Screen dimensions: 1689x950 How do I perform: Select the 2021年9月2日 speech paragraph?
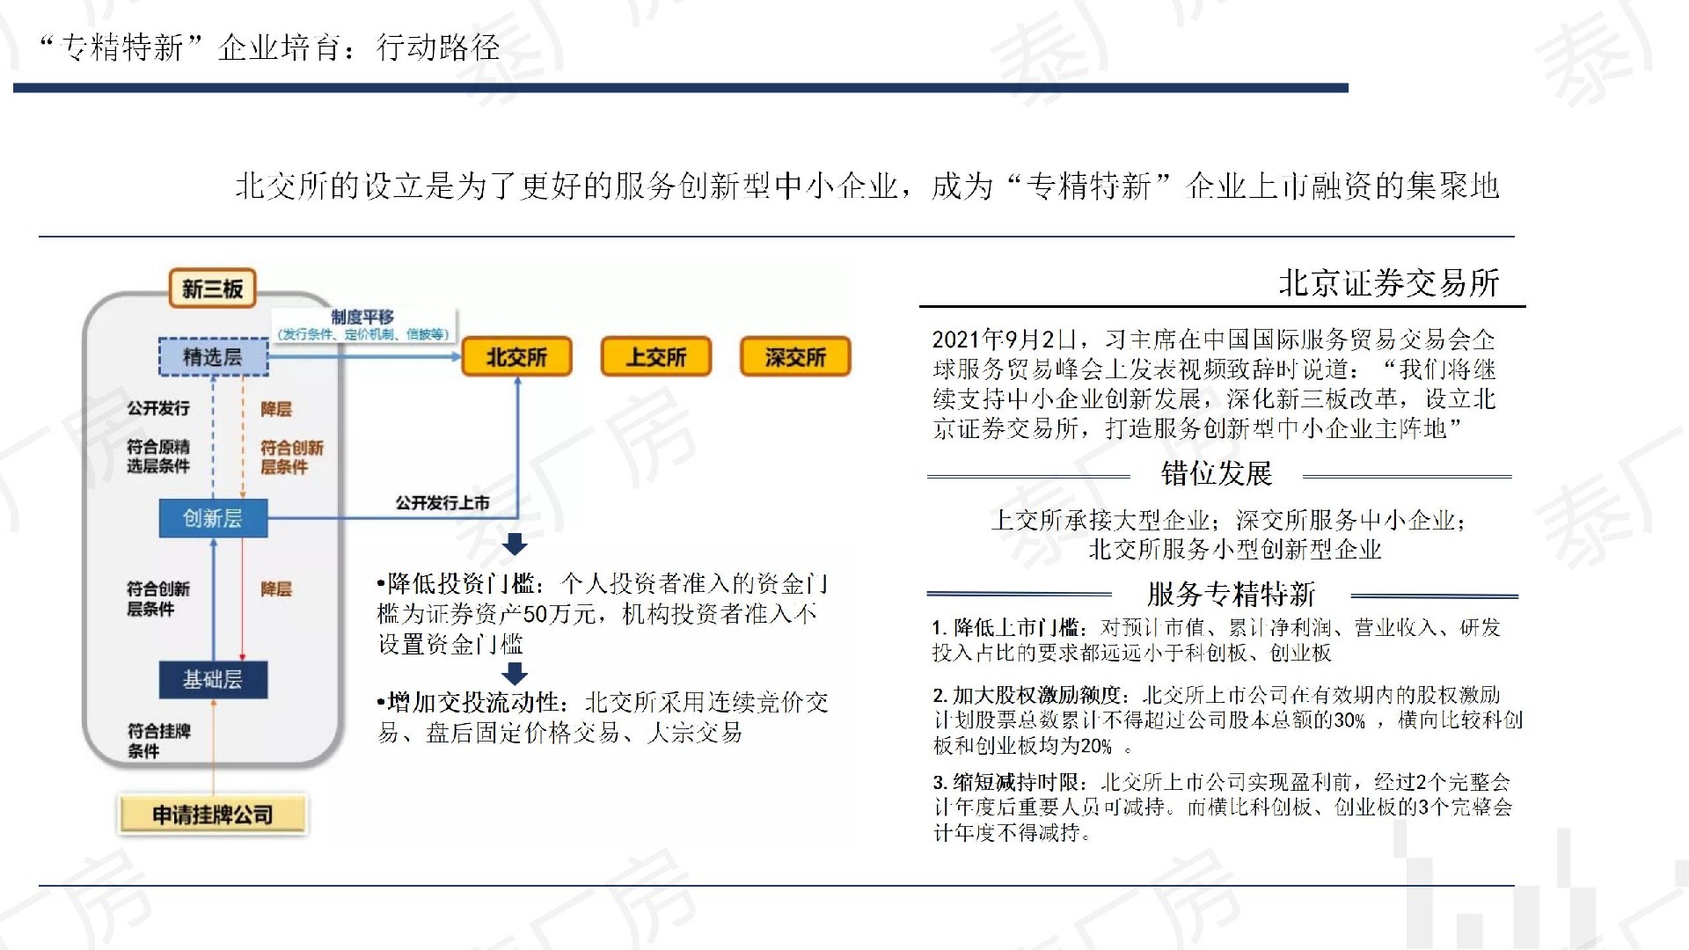pos(1214,384)
